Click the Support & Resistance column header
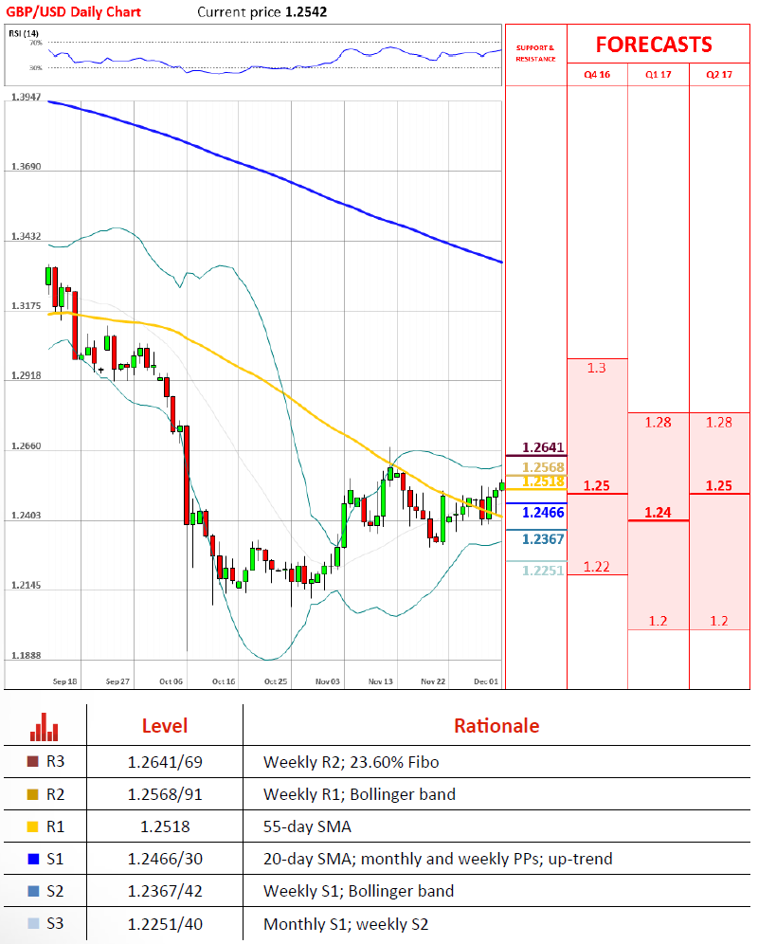The height and width of the screenshot is (944, 758). (x=536, y=53)
